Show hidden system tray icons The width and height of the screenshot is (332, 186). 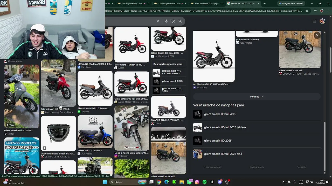click(x=283, y=182)
